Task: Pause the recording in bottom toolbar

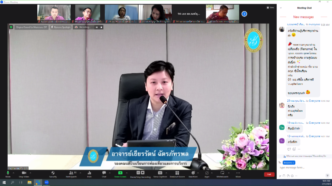Action: (138, 173)
